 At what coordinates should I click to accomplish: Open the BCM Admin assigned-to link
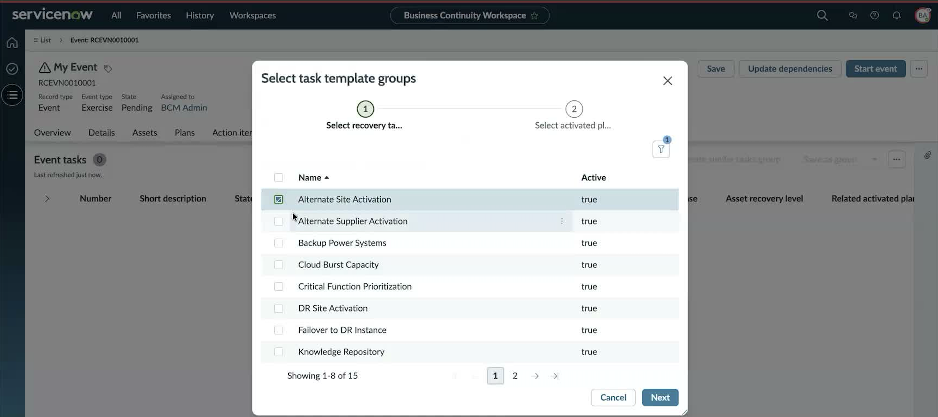click(x=184, y=107)
